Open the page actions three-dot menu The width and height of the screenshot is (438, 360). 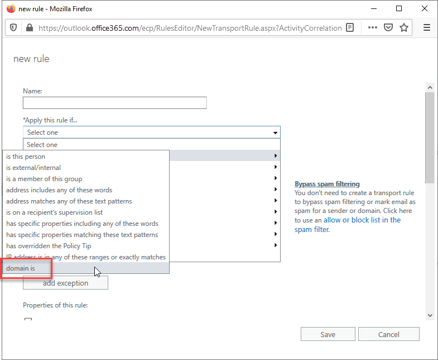pos(373,27)
